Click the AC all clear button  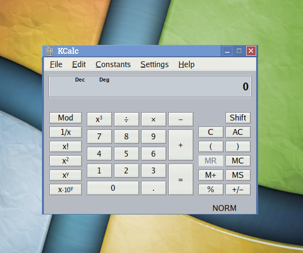[238, 132]
